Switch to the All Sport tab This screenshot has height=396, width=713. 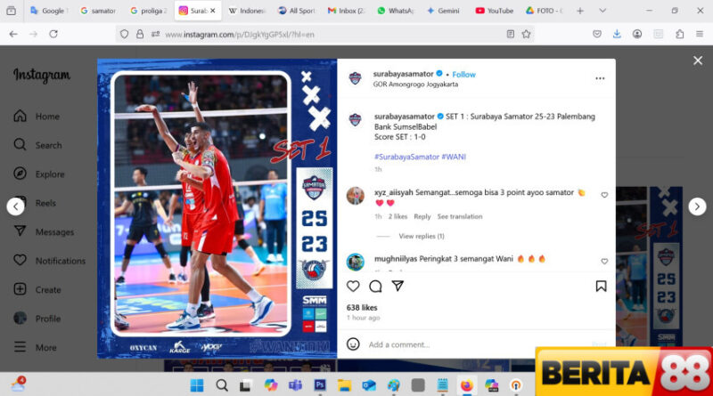(297, 11)
